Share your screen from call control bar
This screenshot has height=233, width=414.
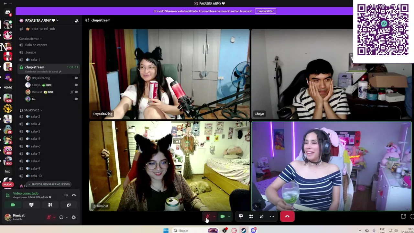241,216
